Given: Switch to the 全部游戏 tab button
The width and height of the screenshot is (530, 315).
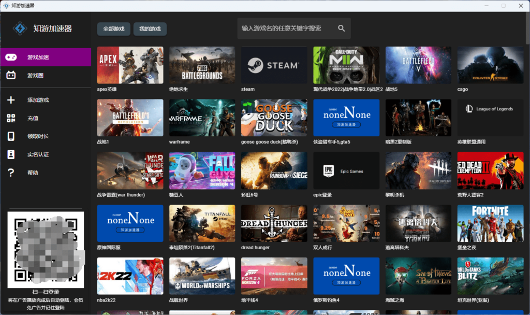Looking at the screenshot, I should point(114,29).
